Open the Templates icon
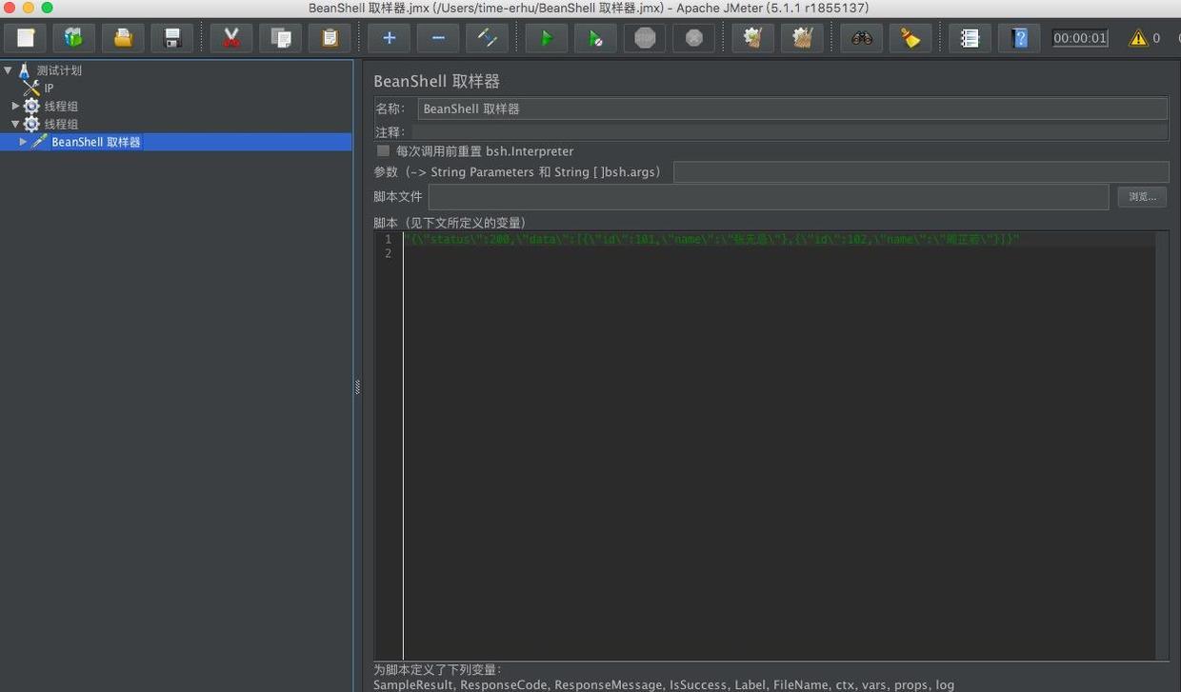This screenshot has width=1181, height=692. 73,38
